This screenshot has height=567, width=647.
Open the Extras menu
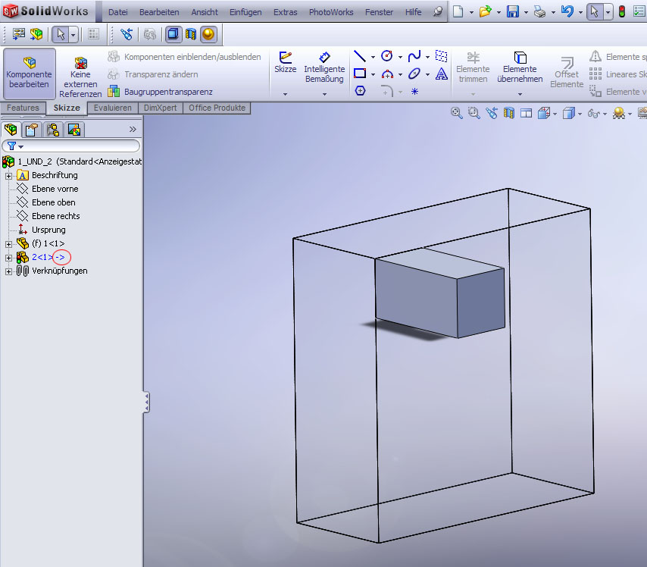click(x=285, y=12)
